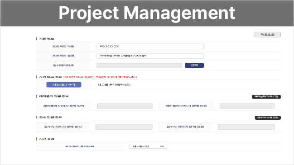Click the 목록으로 (back to list) button
This screenshot has height=165, width=294.
[x=267, y=35]
